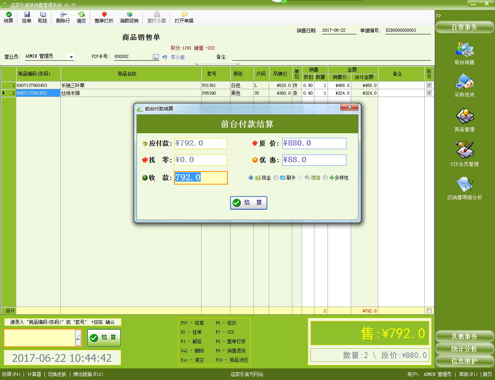Click 结算 button in payment dialog
Viewport: 495px width, 380px height.
(x=248, y=203)
